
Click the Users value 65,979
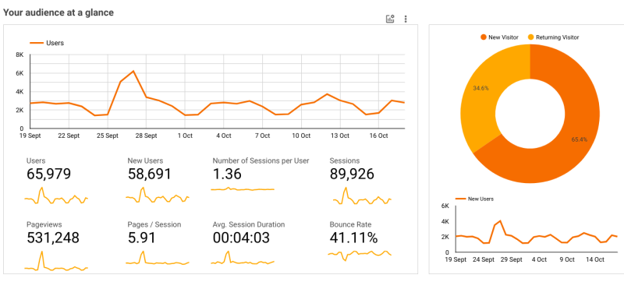[48, 174]
